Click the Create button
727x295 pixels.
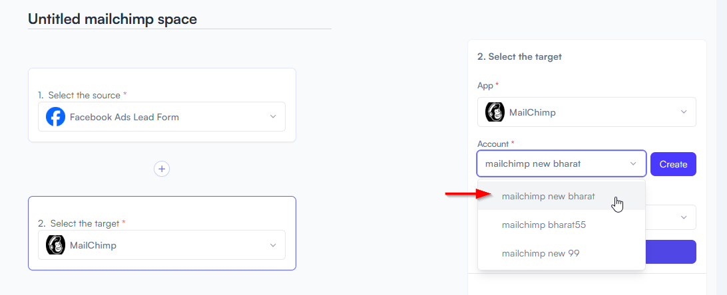point(673,164)
